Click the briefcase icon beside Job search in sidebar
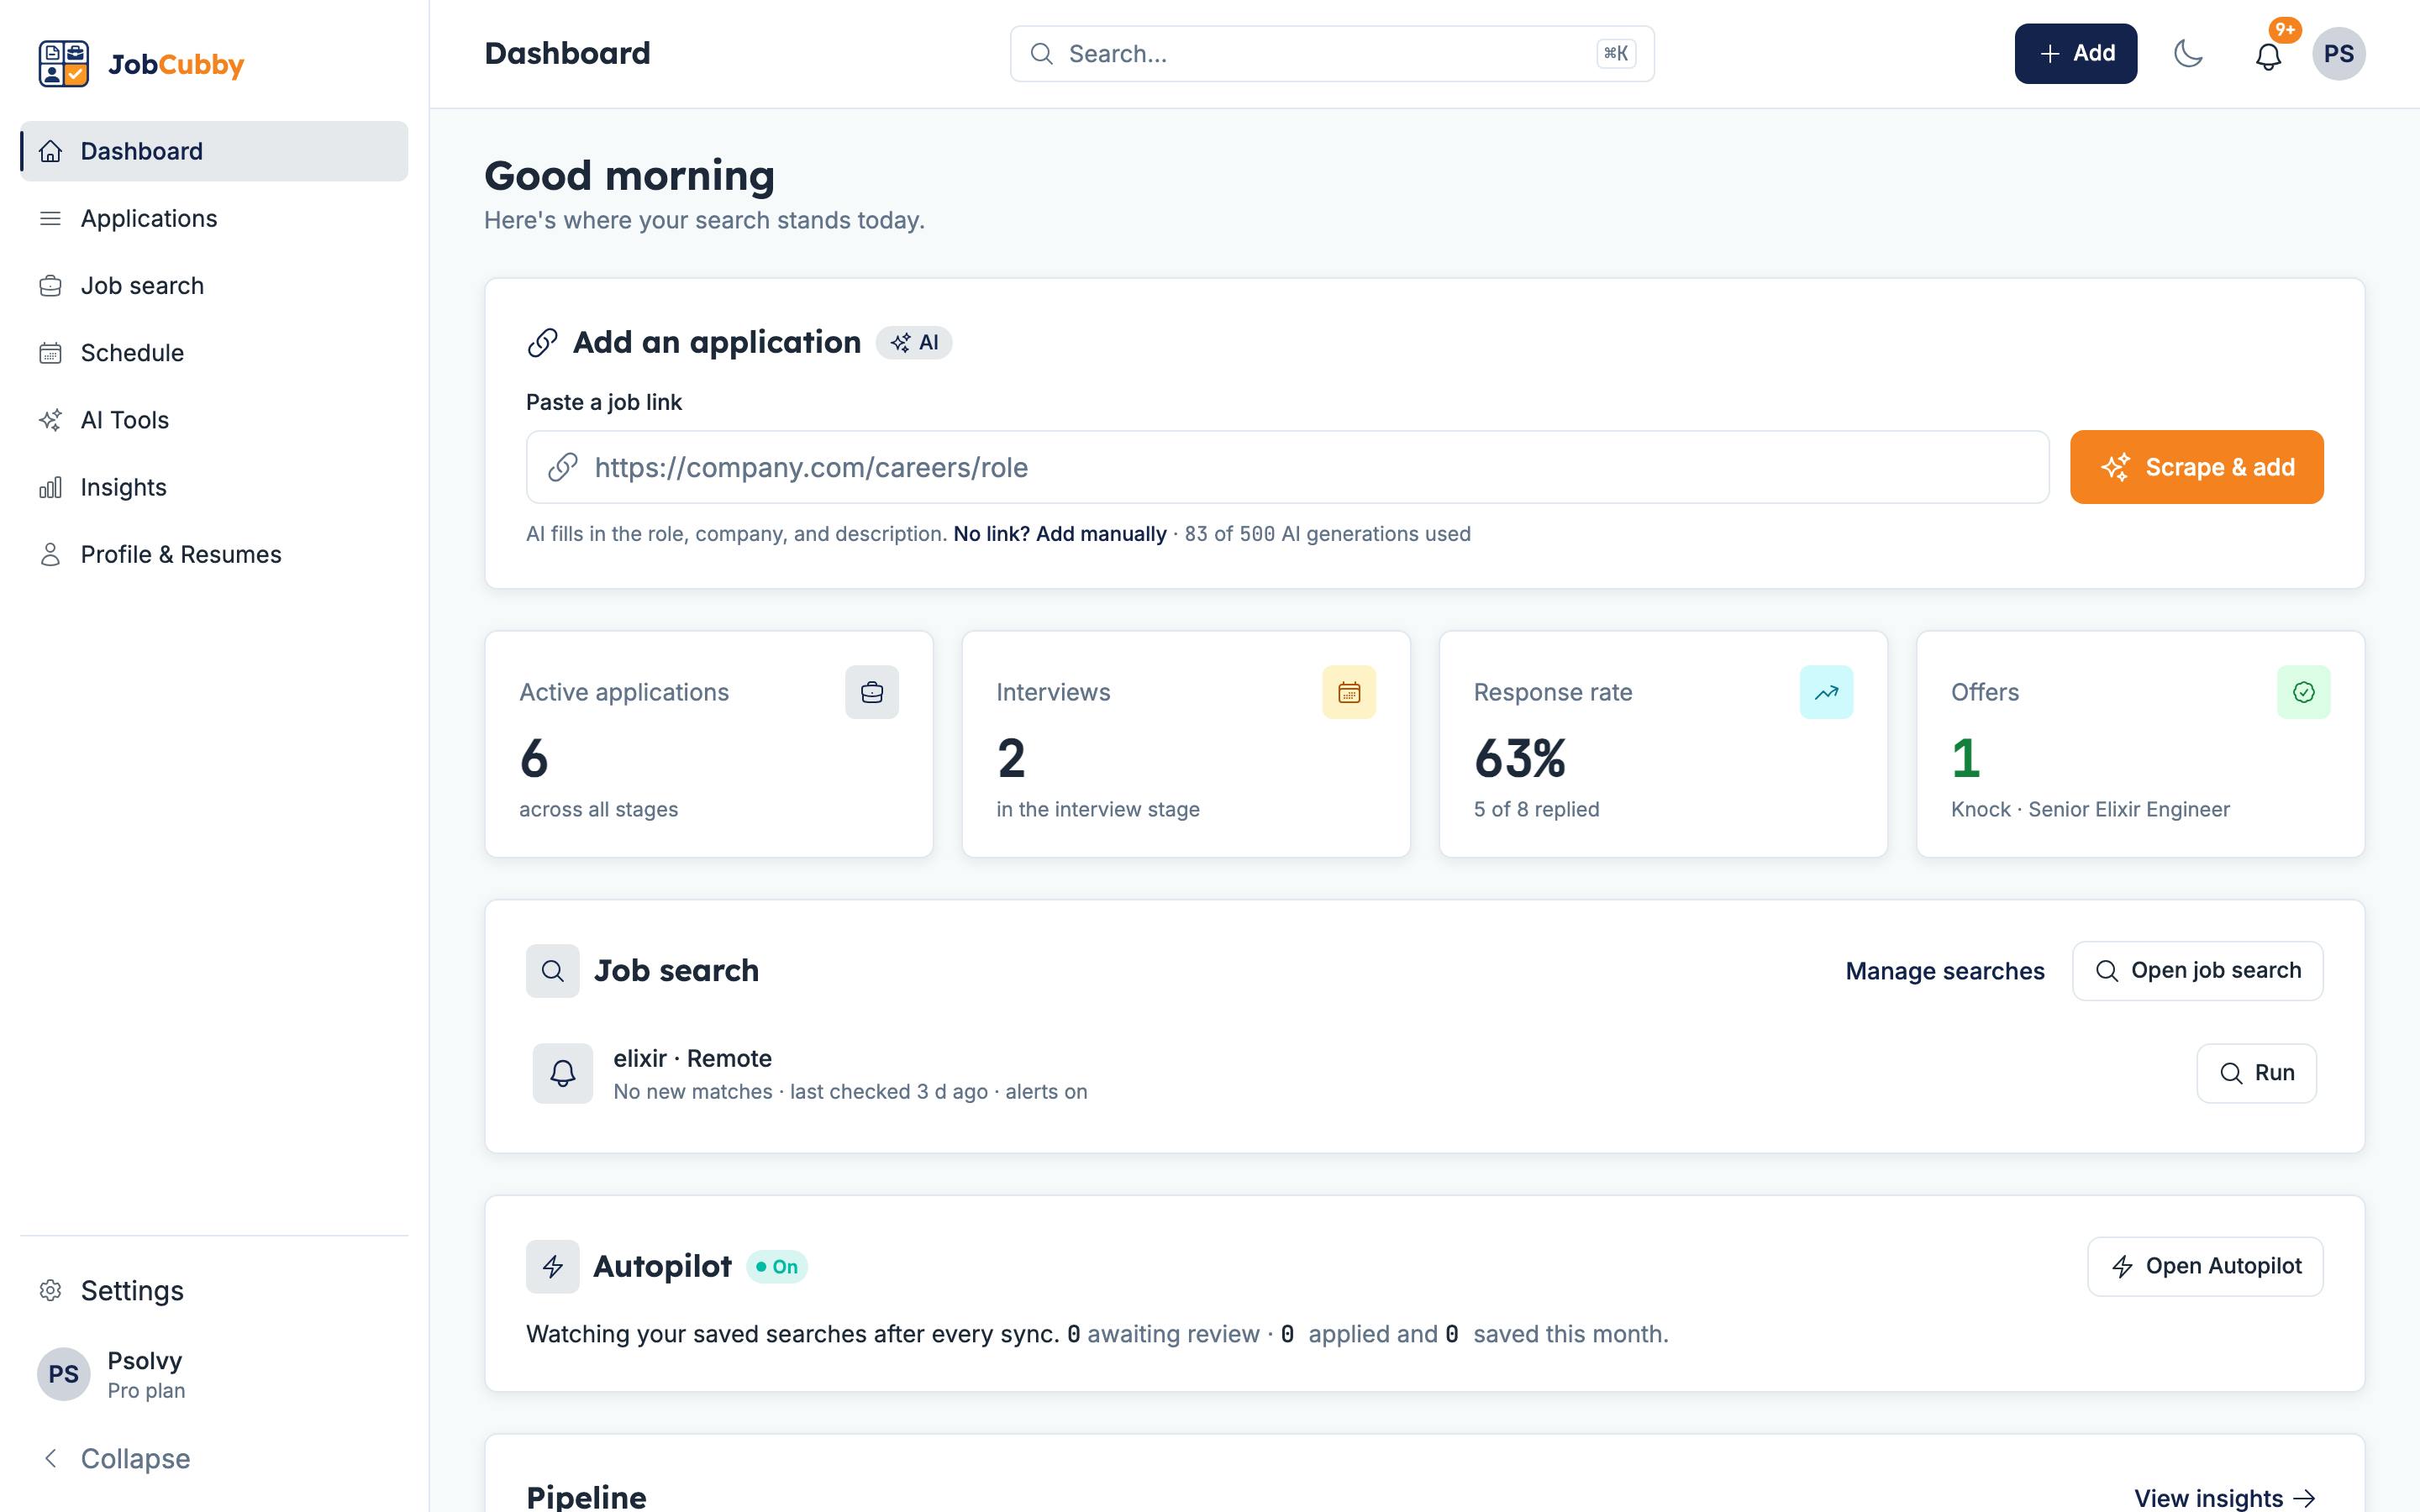2420x1512 pixels. pyautogui.click(x=50, y=286)
